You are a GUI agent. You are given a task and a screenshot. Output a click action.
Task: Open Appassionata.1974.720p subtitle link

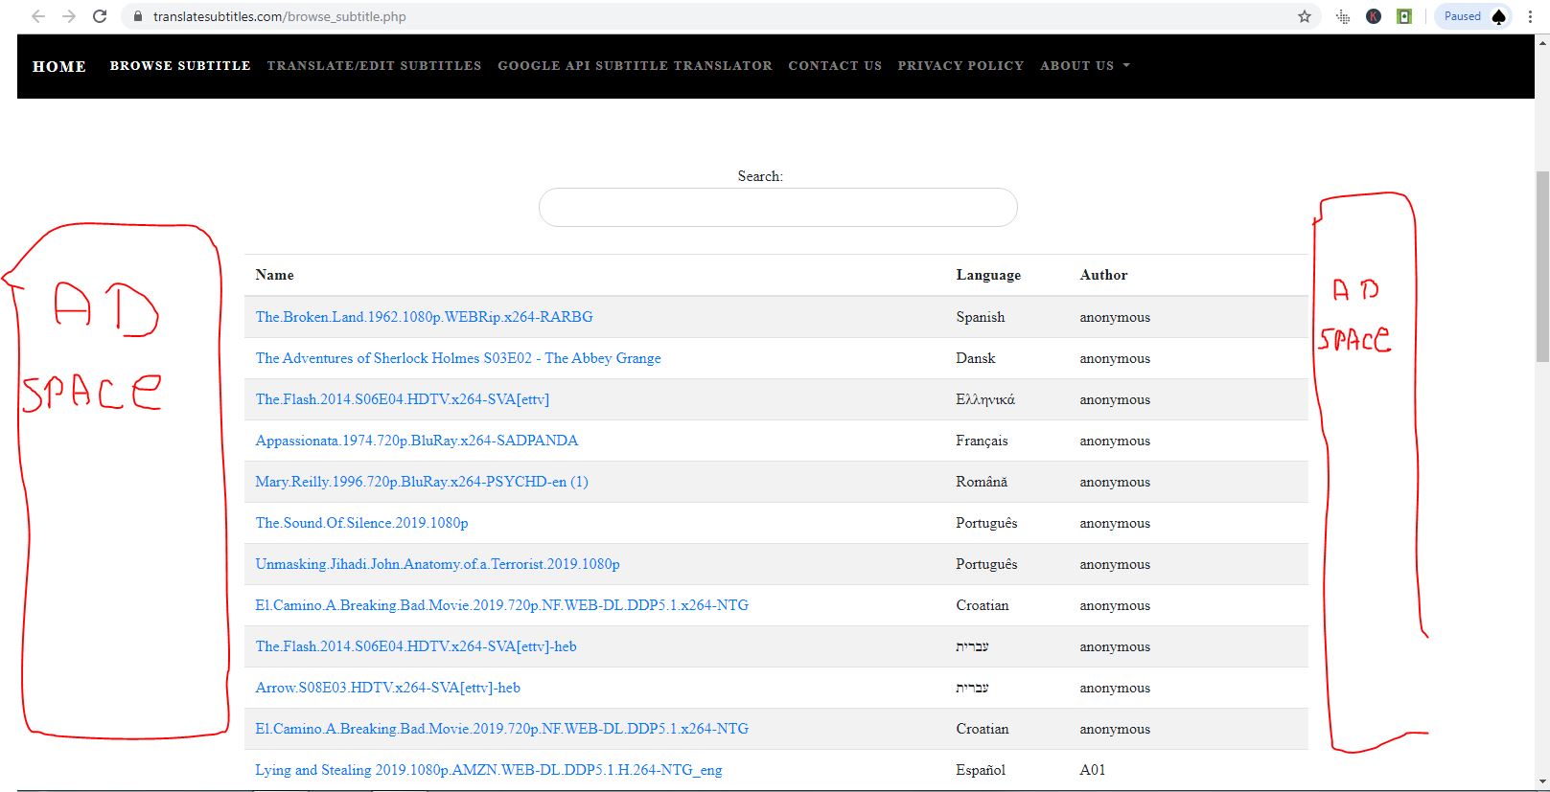pyautogui.click(x=417, y=441)
